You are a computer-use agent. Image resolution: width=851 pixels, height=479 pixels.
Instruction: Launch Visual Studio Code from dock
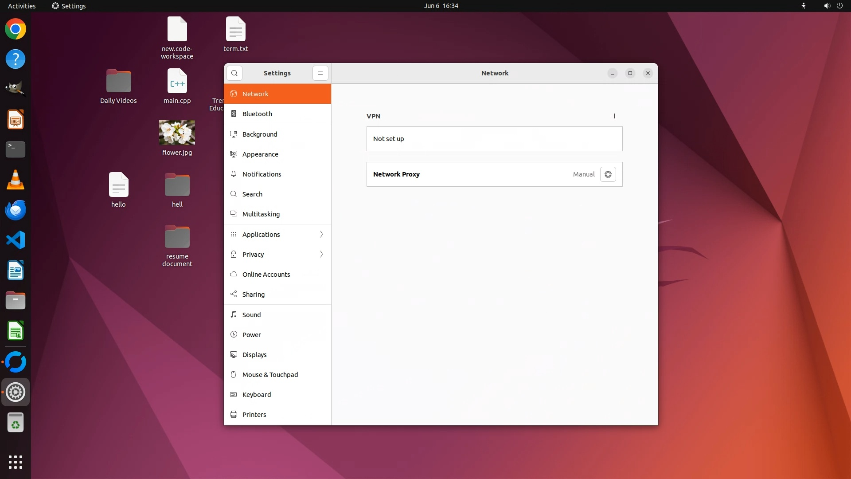point(16,240)
